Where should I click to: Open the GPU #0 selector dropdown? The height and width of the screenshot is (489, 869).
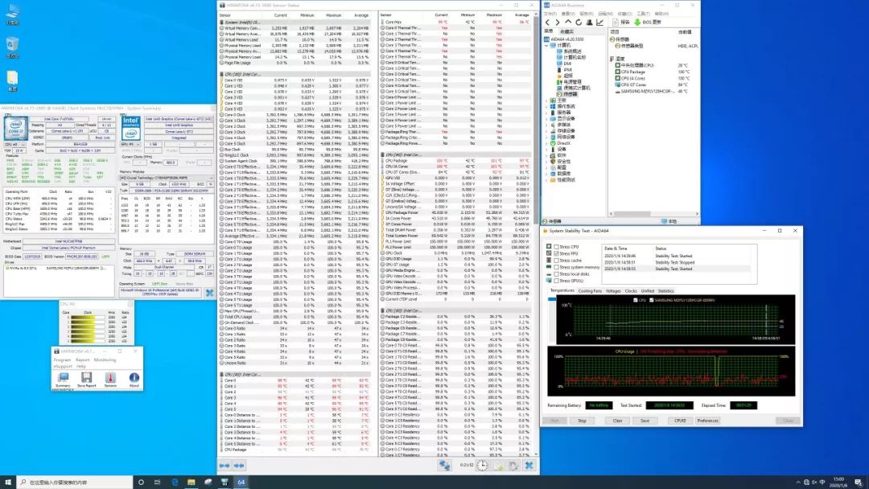point(131,145)
